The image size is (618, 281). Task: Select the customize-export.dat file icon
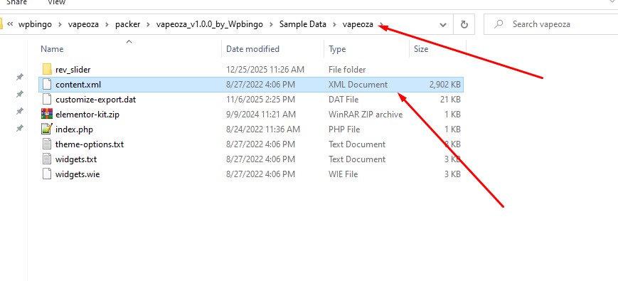47,100
